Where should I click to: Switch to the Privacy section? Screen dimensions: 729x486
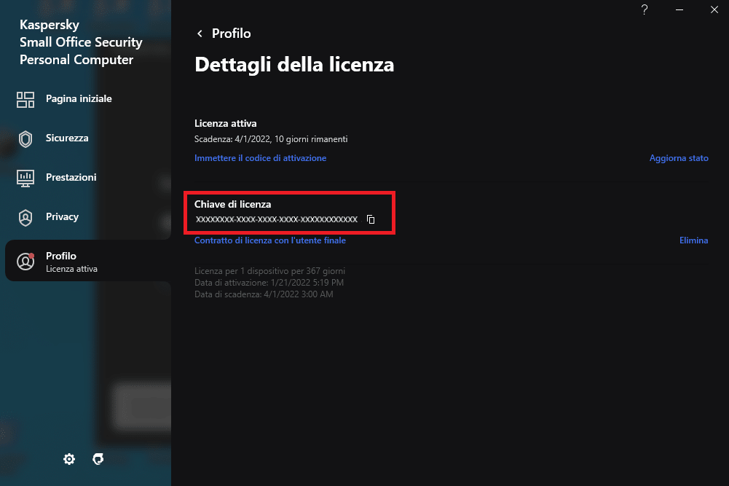click(x=62, y=217)
